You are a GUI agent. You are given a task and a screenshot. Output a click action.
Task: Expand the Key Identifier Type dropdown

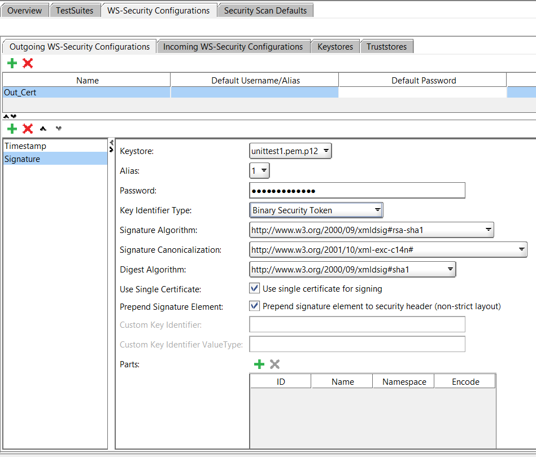pyautogui.click(x=316, y=210)
